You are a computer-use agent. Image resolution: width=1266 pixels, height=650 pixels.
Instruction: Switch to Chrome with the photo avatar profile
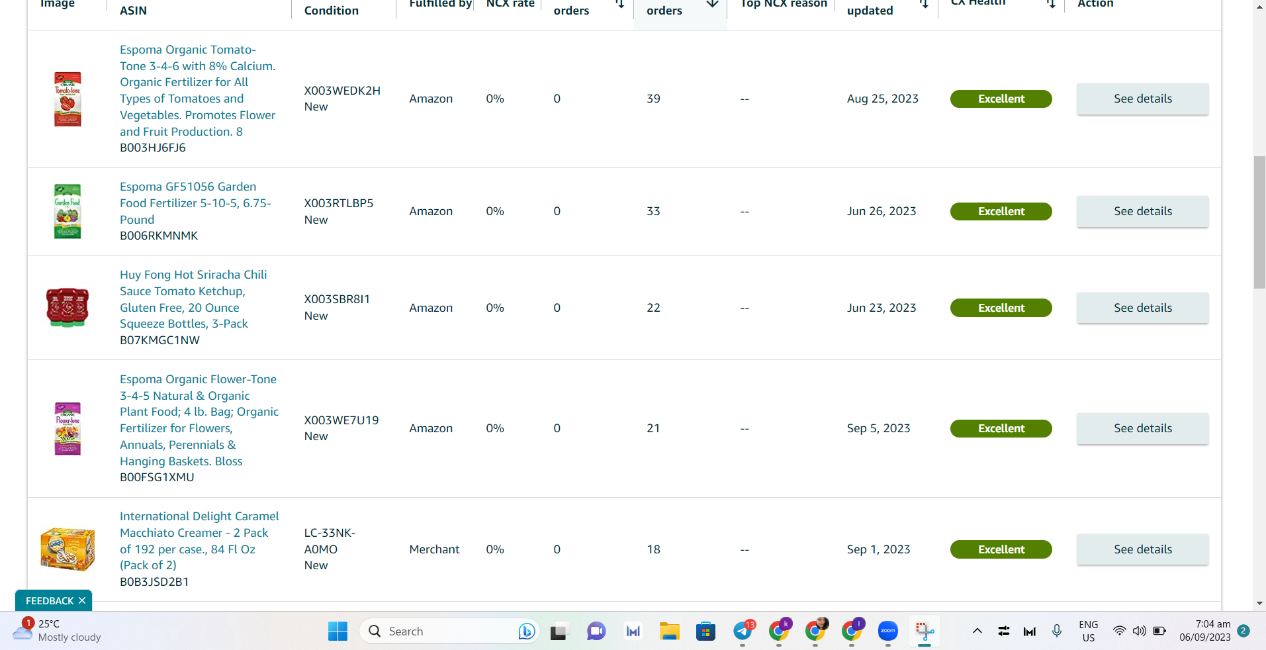815,631
